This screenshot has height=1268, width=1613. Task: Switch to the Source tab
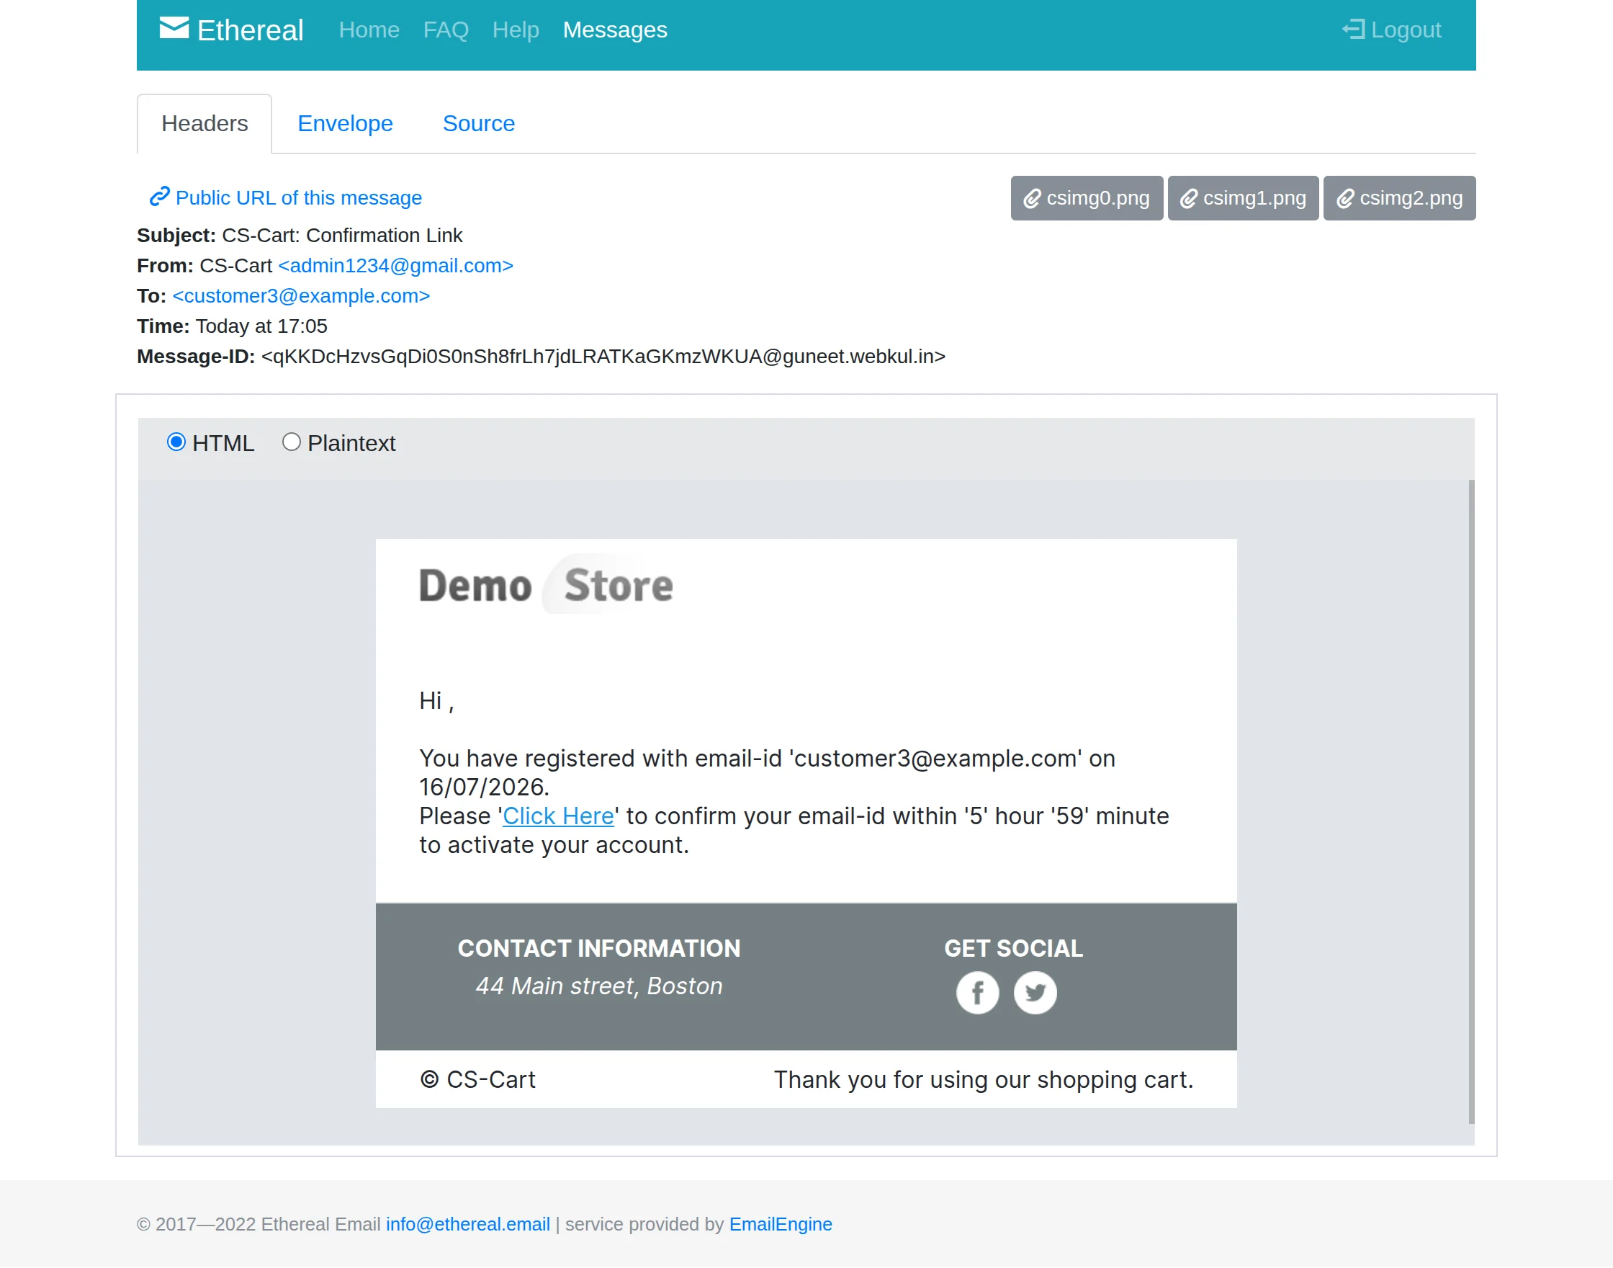[479, 123]
